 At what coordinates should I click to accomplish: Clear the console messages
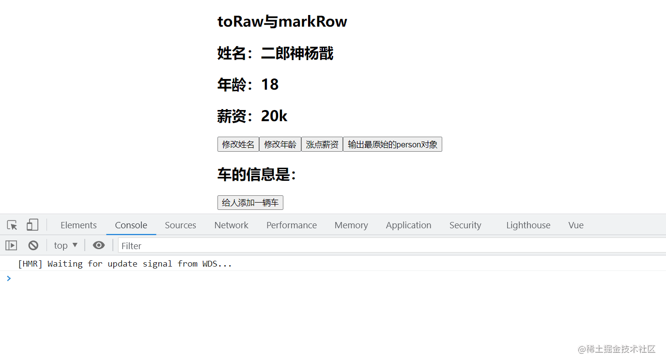(32, 245)
